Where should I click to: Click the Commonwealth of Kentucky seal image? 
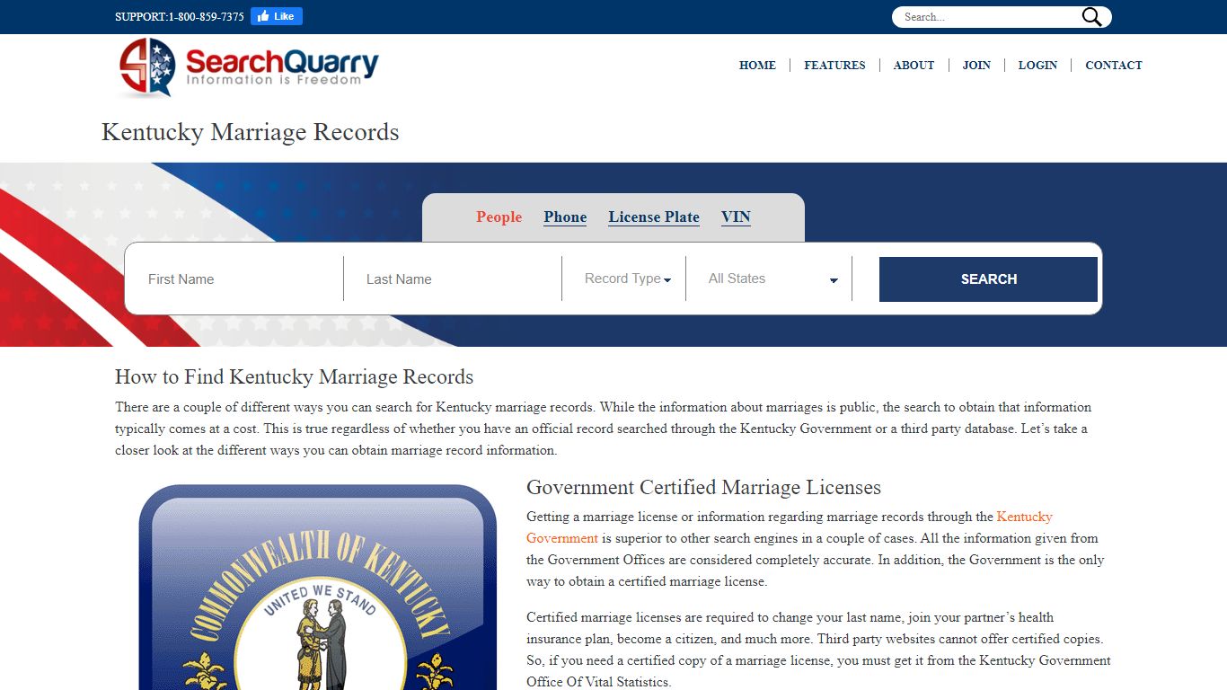[318, 587]
